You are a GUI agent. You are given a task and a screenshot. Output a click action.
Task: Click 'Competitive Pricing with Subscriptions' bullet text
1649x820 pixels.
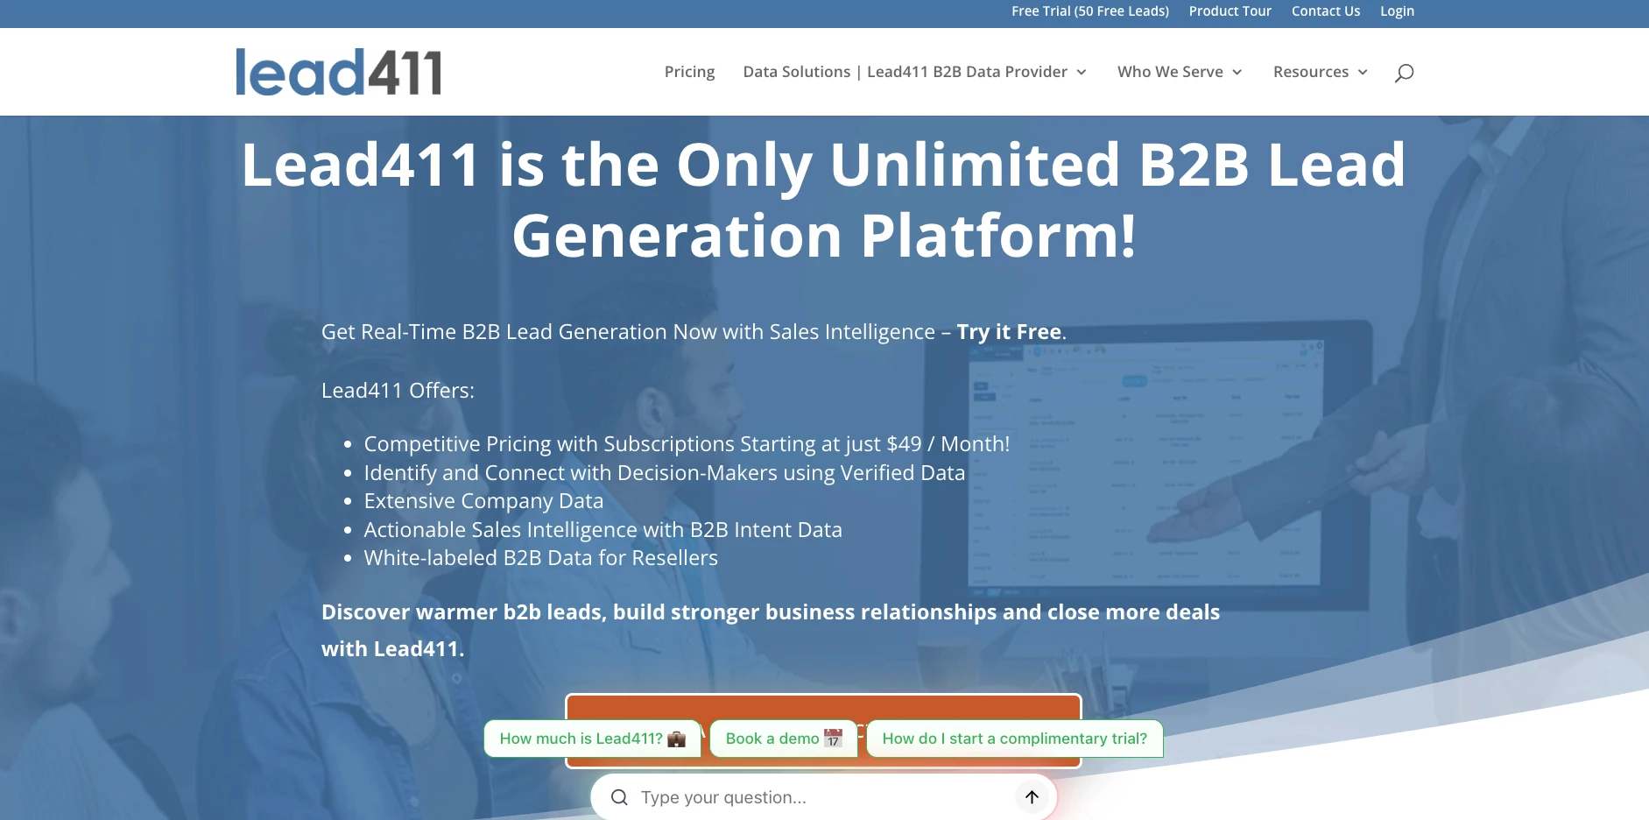[x=687, y=444]
